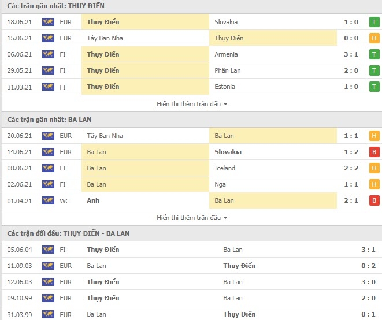Open the 11.09.03 Ba Lan vs Thụy Điển match

point(191,266)
